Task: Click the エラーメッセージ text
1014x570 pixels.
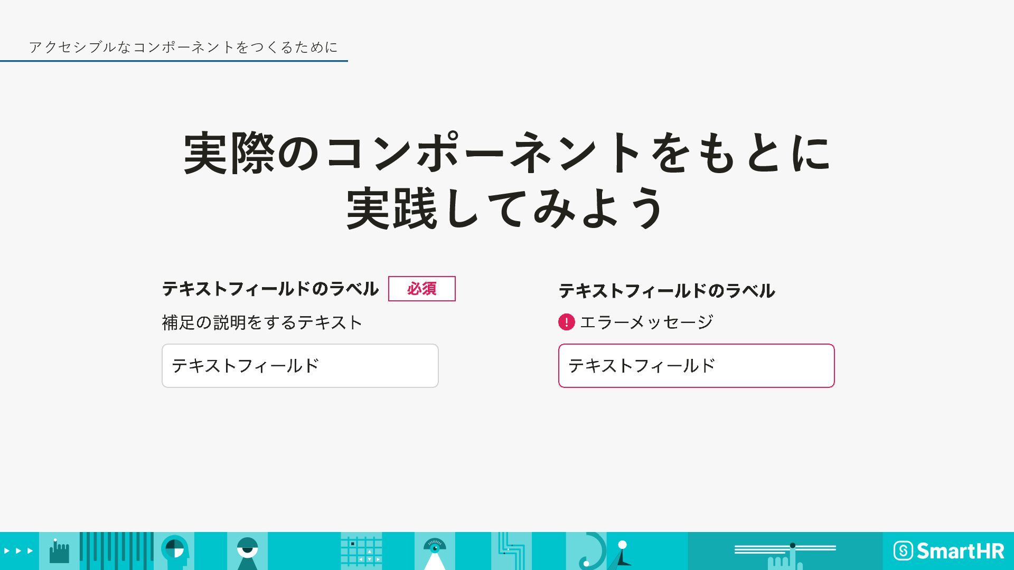Action: click(646, 322)
